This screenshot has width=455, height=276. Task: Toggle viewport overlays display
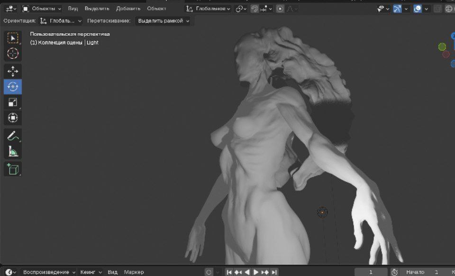click(418, 9)
